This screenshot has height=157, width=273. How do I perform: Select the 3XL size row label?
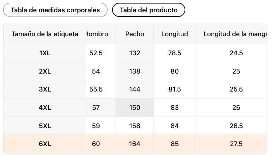45,89
